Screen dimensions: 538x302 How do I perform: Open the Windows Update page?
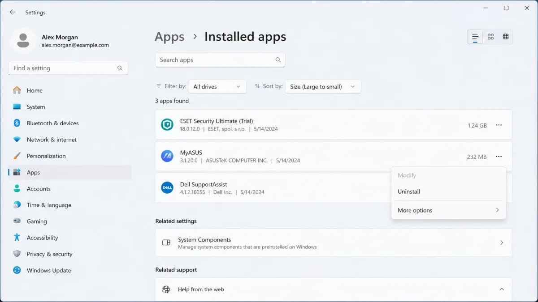[70, 270]
